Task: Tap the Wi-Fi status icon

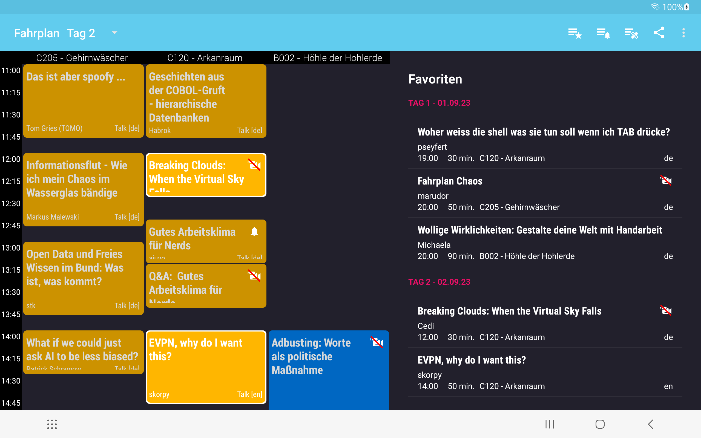Action: pos(655,7)
